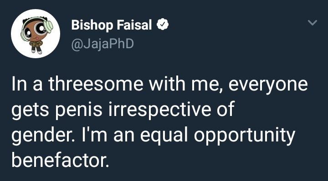Expand the tweet options chevron
328x181 pixels.
point(313,22)
